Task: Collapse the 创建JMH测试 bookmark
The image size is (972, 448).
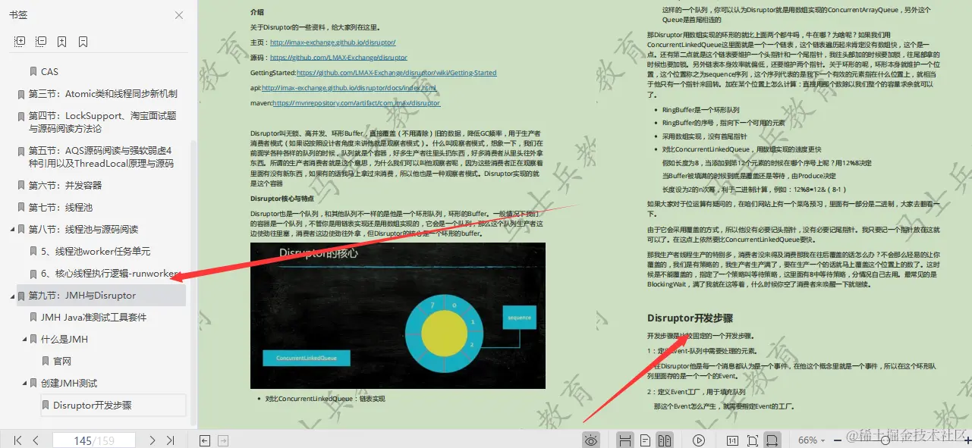Action: pyautogui.click(x=24, y=384)
